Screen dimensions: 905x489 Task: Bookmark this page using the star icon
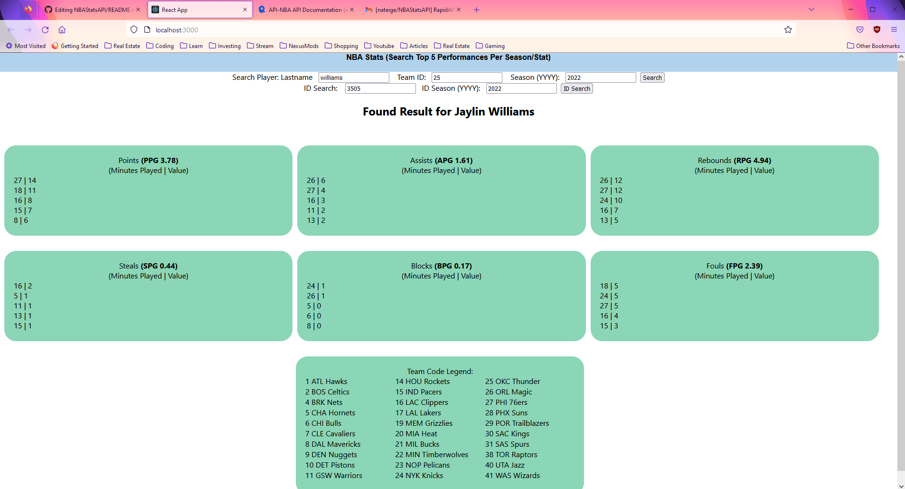(788, 29)
